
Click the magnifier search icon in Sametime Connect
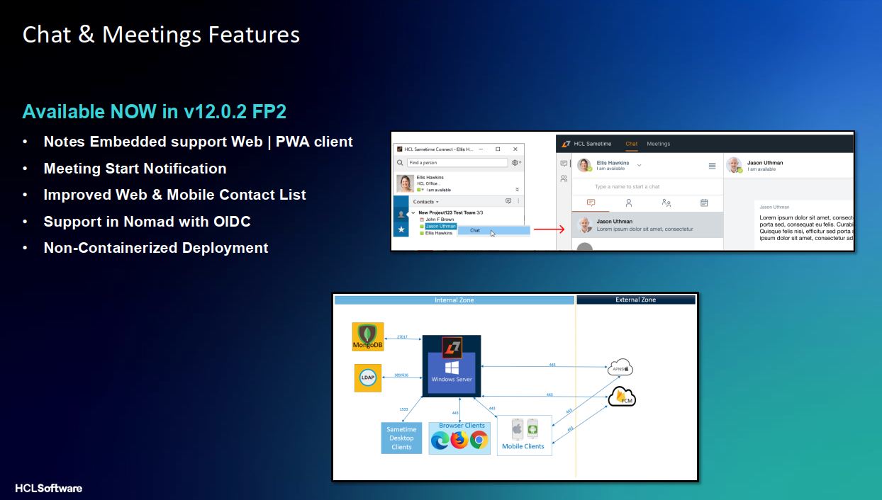pos(399,163)
